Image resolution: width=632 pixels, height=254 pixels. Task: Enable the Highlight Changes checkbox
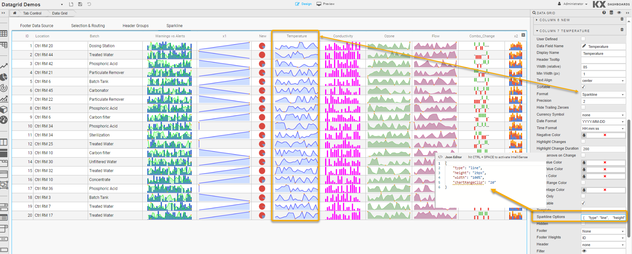pyautogui.click(x=583, y=142)
